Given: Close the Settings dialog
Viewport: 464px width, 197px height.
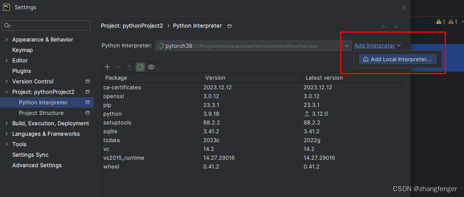Looking at the screenshot, I should click(x=404, y=8).
